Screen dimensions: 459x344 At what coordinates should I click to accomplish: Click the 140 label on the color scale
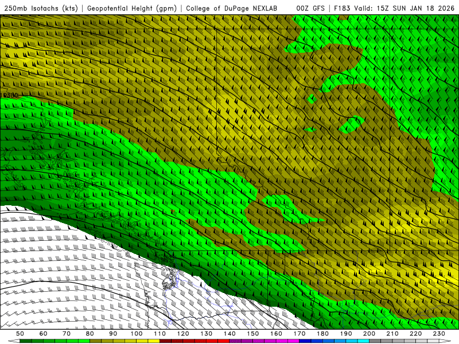(229, 334)
